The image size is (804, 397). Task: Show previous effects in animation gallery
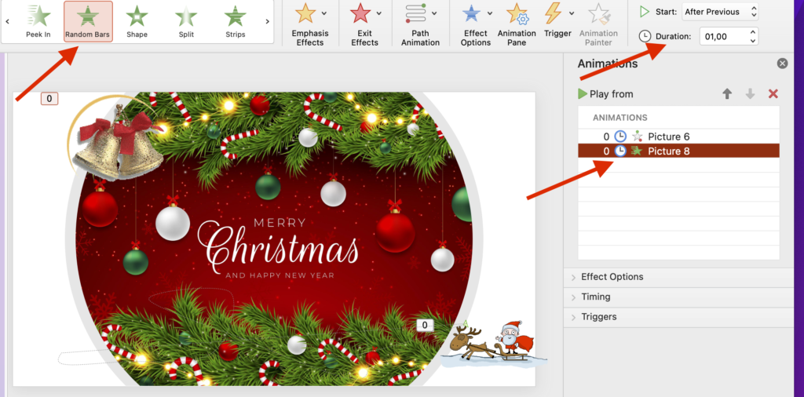pyautogui.click(x=8, y=21)
